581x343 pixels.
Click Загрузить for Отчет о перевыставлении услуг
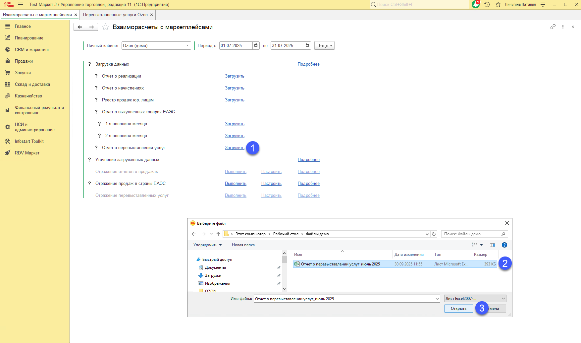(235, 148)
